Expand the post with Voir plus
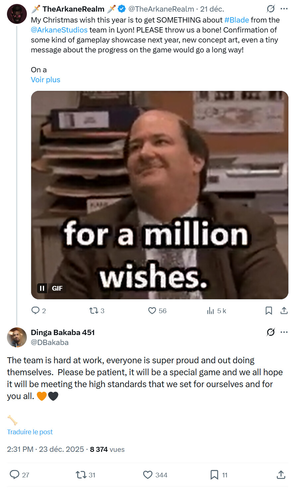Screen dimensions: 295x488 (45, 80)
